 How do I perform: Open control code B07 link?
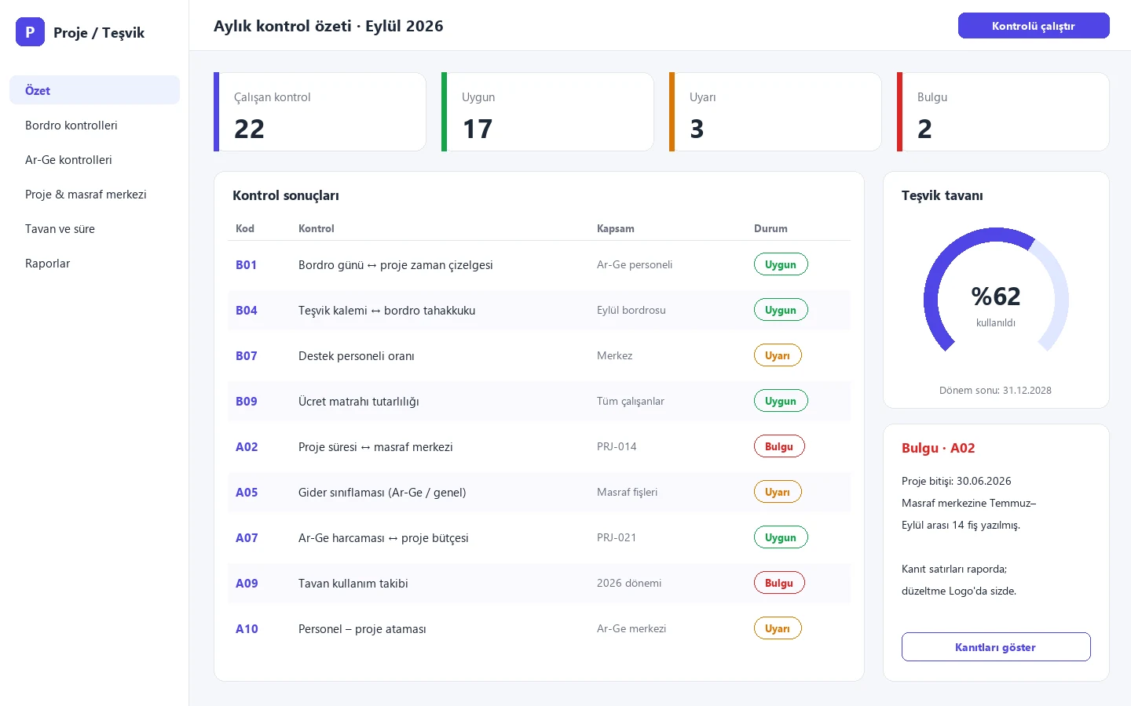247,356
